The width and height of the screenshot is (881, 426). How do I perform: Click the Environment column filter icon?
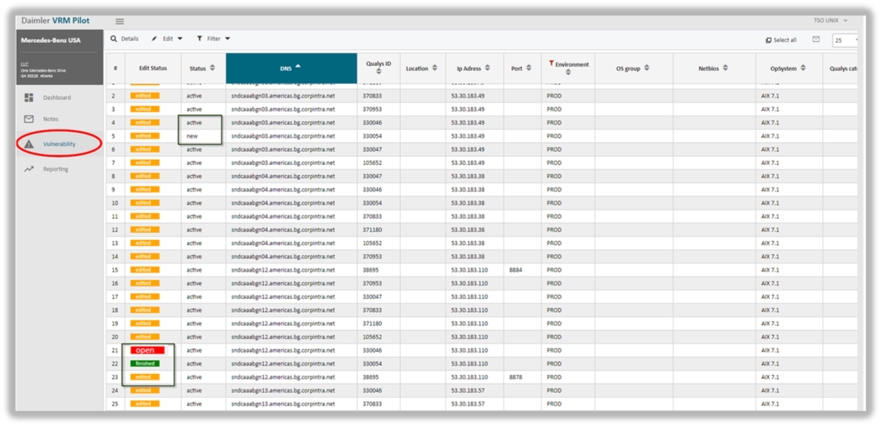tap(551, 64)
